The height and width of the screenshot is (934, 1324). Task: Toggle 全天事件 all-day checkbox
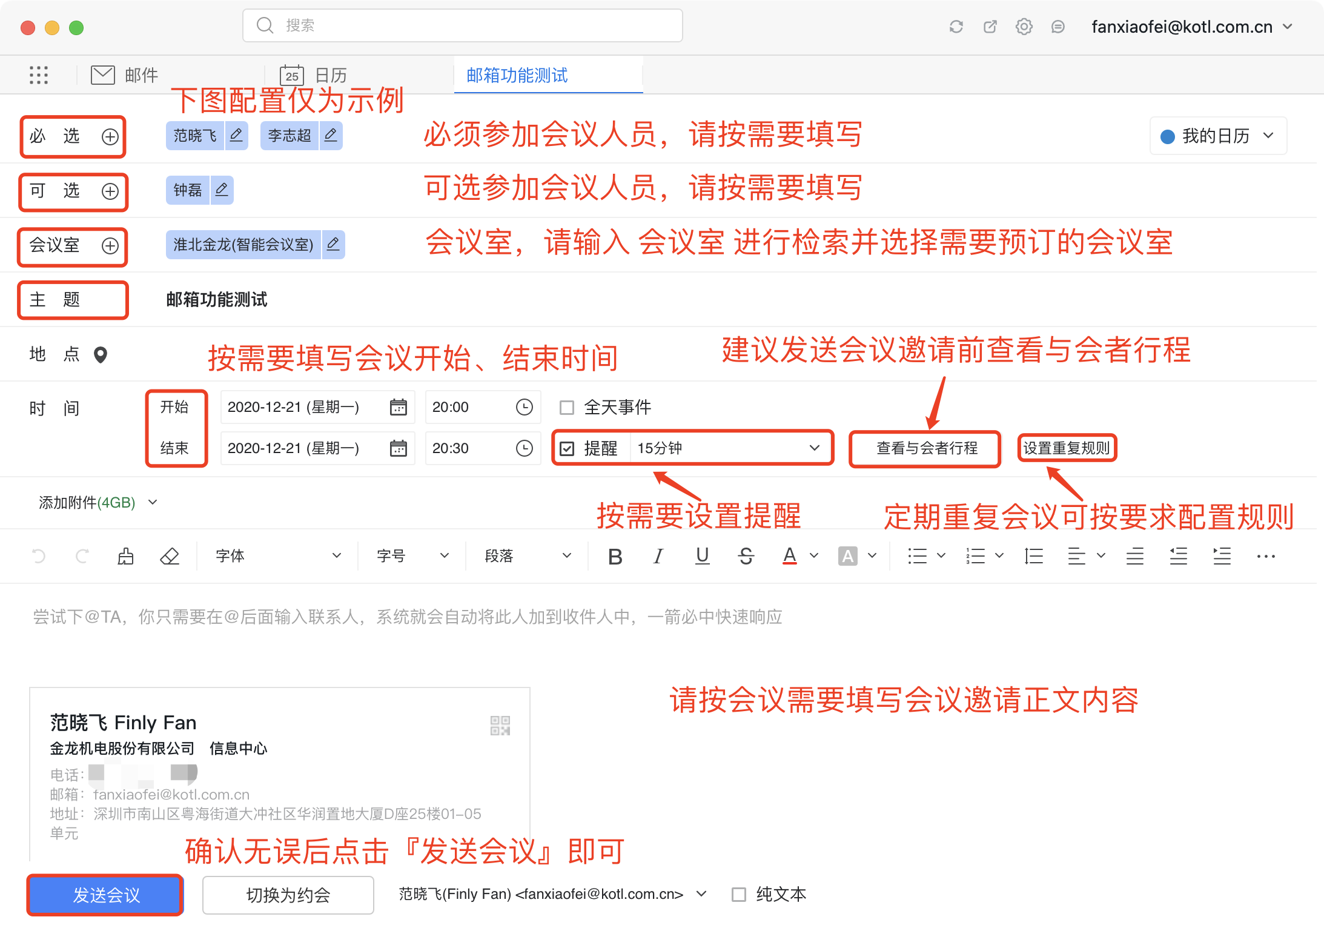point(567,408)
